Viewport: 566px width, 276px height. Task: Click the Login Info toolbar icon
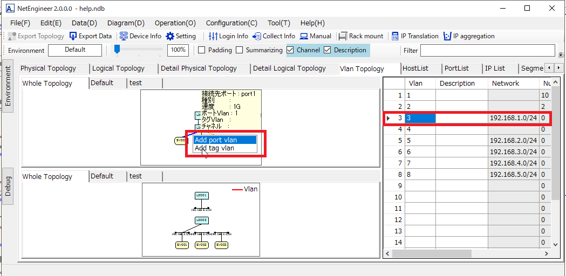[x=213, y=36]
